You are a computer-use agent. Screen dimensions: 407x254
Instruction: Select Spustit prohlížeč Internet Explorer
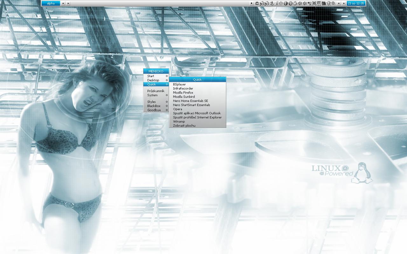[x=197, y=117]
